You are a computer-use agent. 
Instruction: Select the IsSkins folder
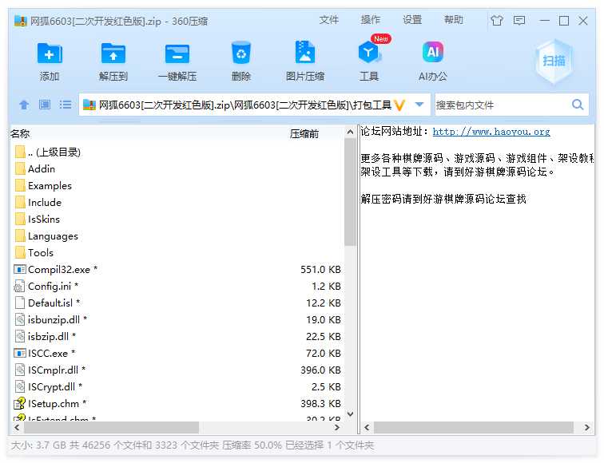tap(44, 219)
